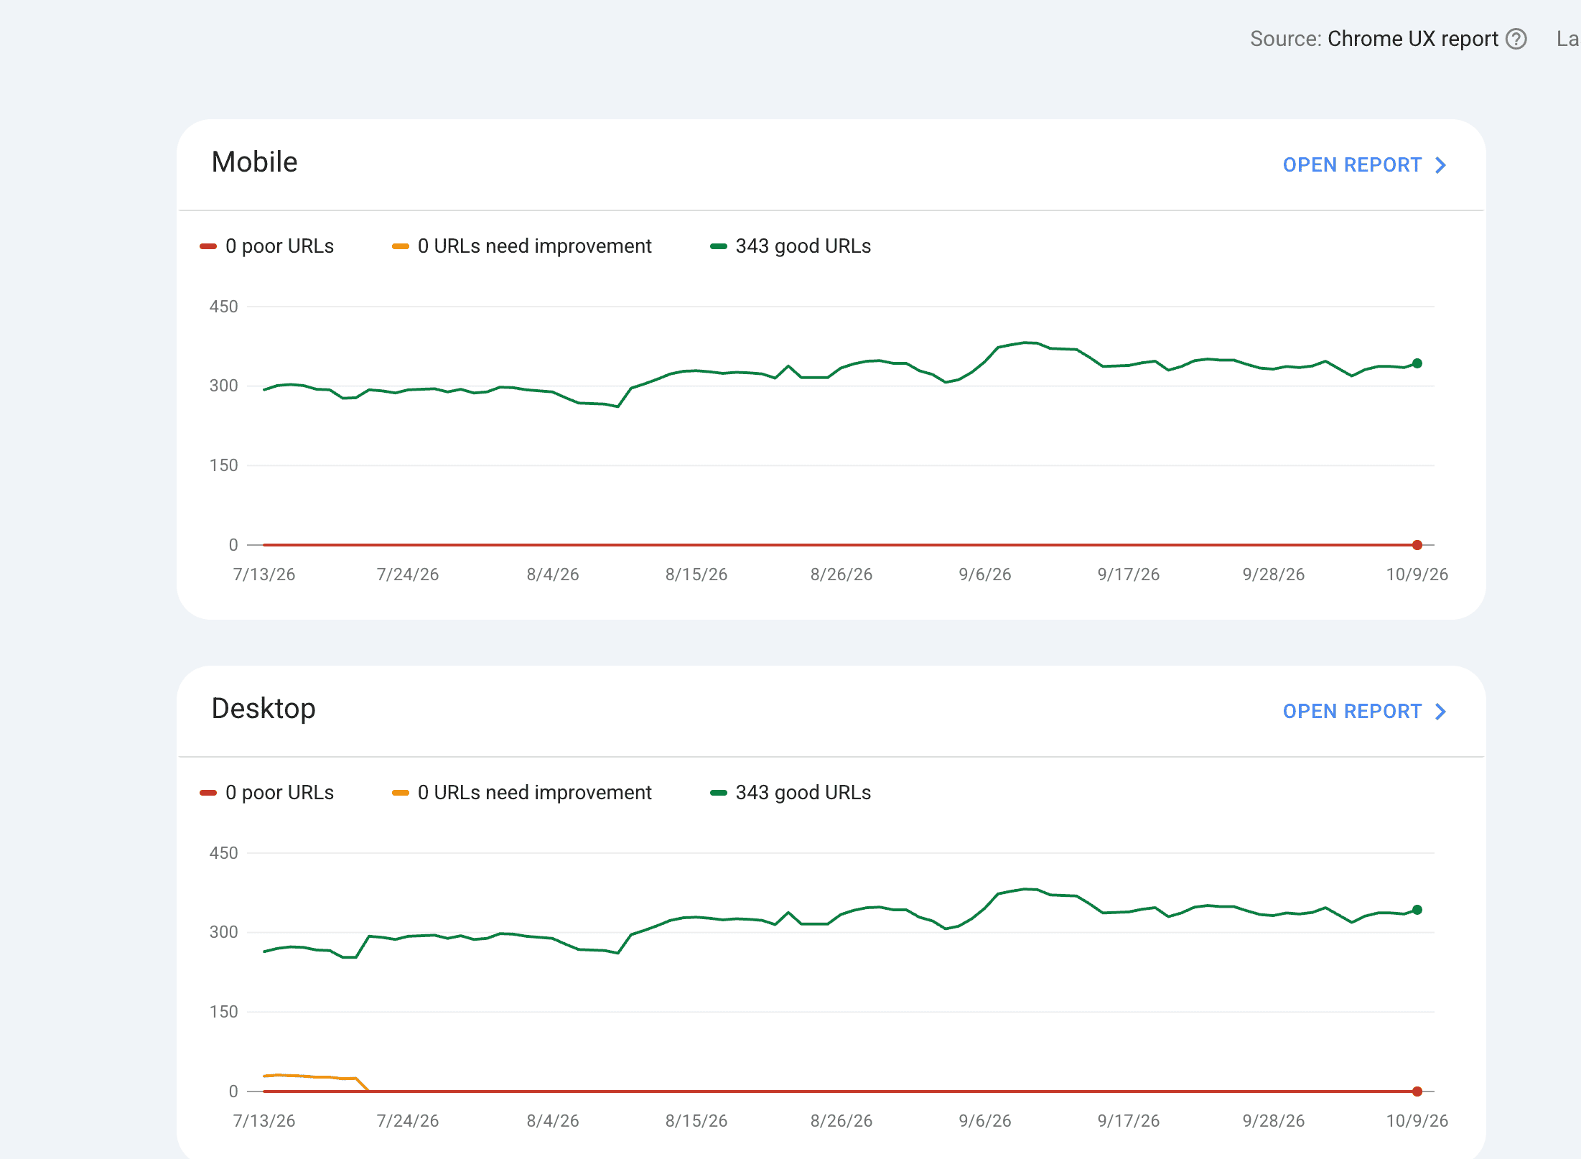The image size is (1581, 1159).
Task: Click the 9/17/26 date on Mobile chart axis
Action: click(x=1129, y=574)
